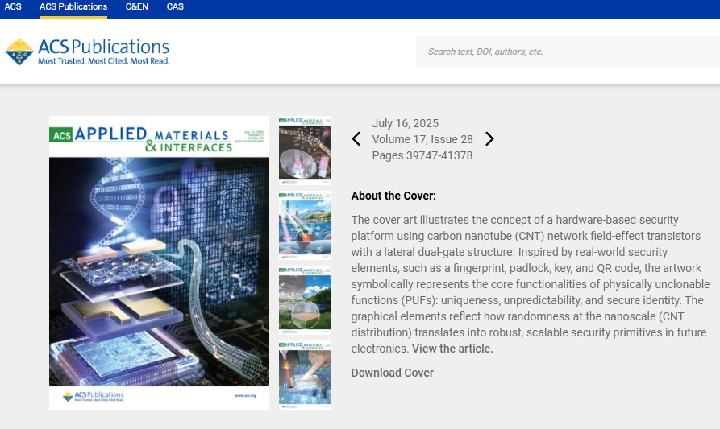Click the Volume 17, Issue 28 text

click(422, 139)
